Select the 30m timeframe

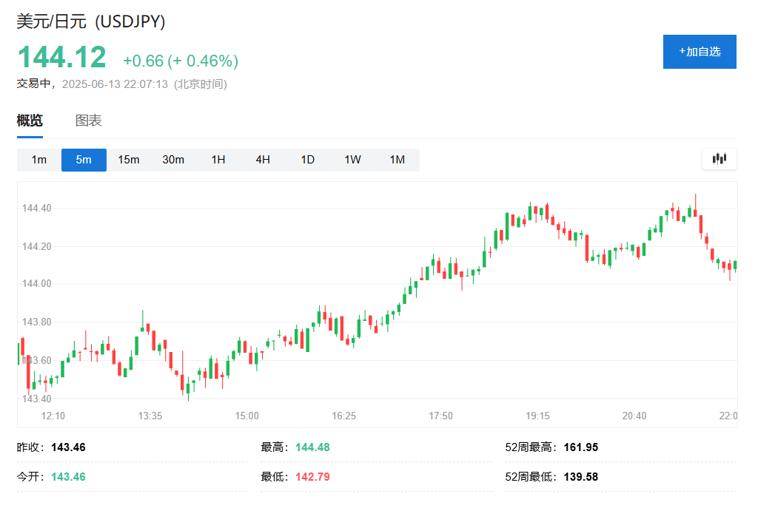coord(173,160)
